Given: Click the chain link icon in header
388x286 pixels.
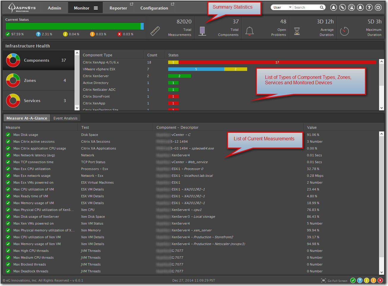Looking at the screenshot, I should point(343,7).
